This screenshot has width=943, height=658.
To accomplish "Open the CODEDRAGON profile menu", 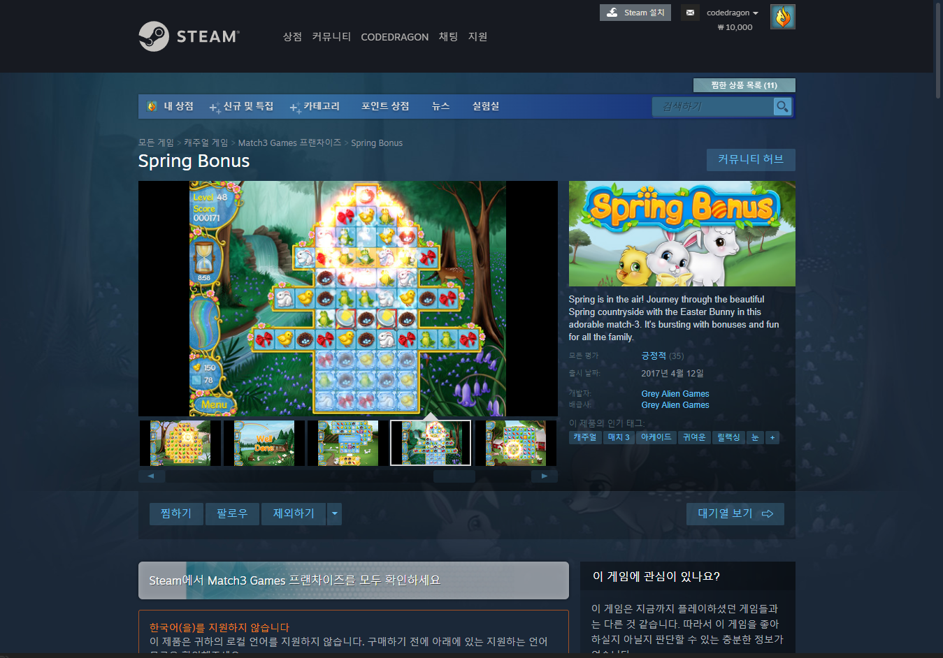I will (394, 37).
